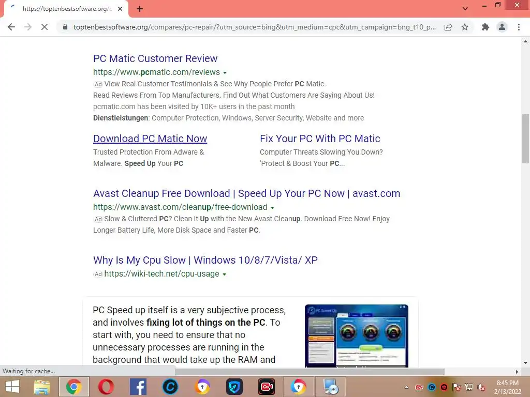Open Avast Secure Browser taskbar icon
Screen dimensions: 530x397
(x=202, y=387)
